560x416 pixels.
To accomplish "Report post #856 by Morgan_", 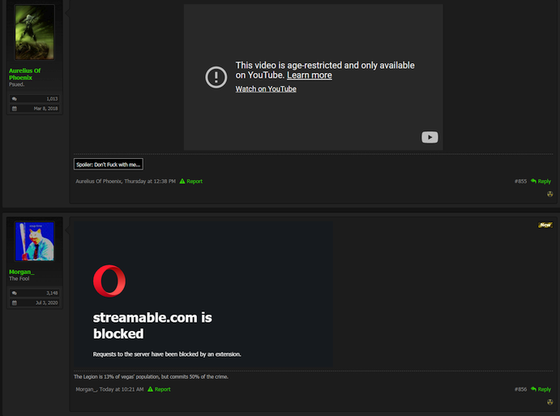I will click(159, 389).
